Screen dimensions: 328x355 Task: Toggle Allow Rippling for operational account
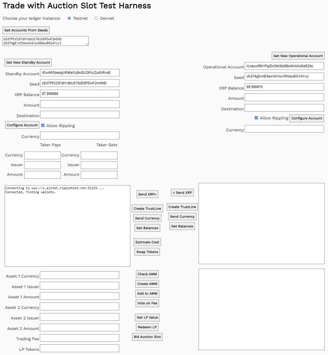pyautogui.click(x=256, y=118)
